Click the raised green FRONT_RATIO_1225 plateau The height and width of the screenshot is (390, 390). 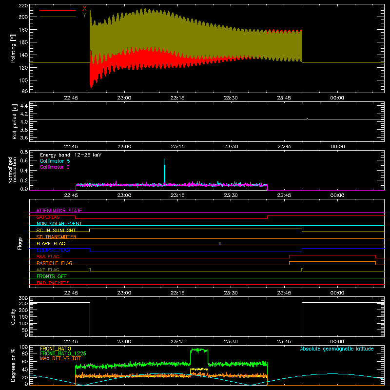199,351
